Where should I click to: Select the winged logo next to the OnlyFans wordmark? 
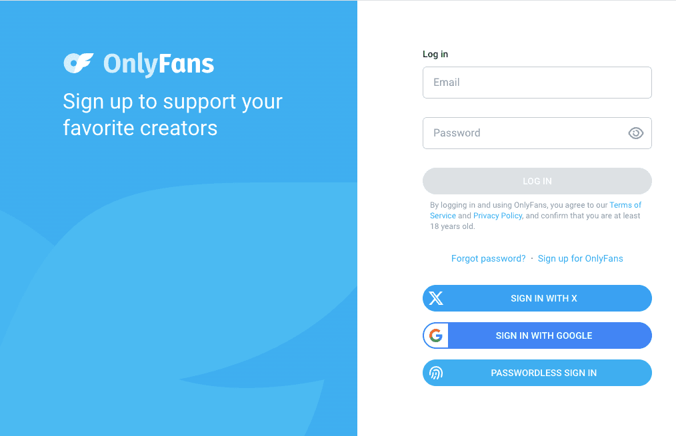pos(79,64)
